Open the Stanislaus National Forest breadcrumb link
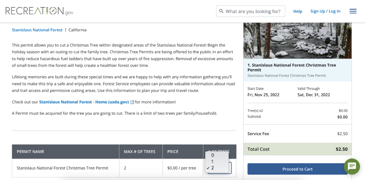Screen dimensions: 365x180 (x=37, y=30)
